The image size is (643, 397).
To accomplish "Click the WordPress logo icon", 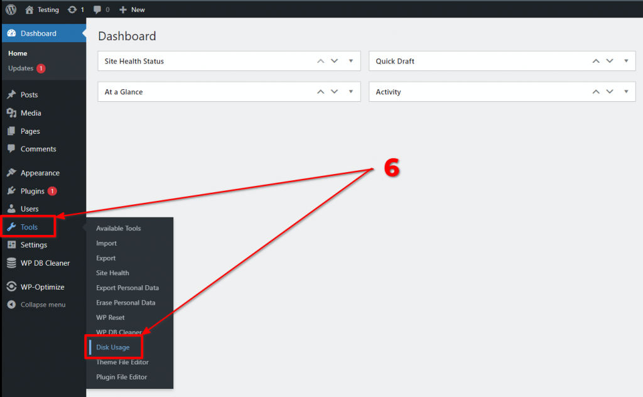I will [11, 9].
